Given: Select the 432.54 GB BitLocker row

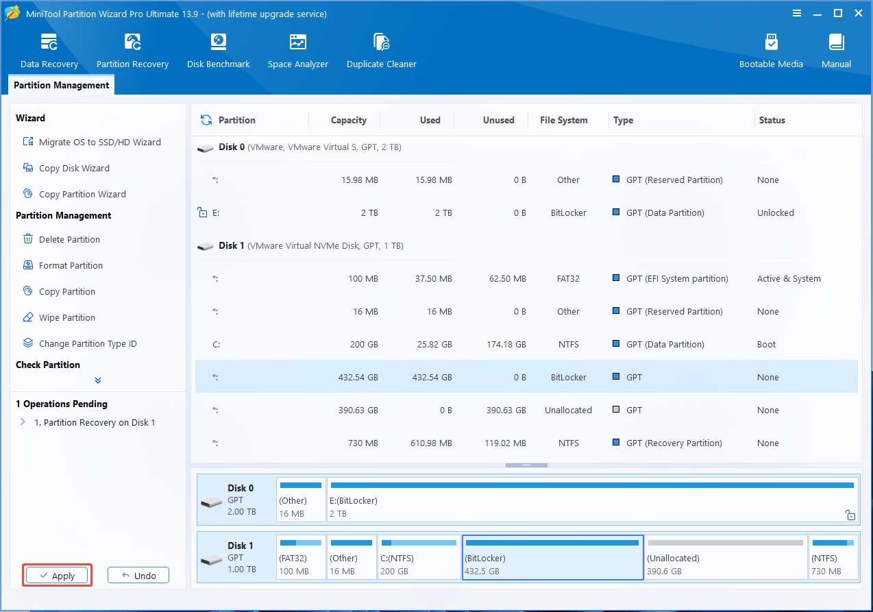Looking at the screenshot, I should click(x=526, y=377).
